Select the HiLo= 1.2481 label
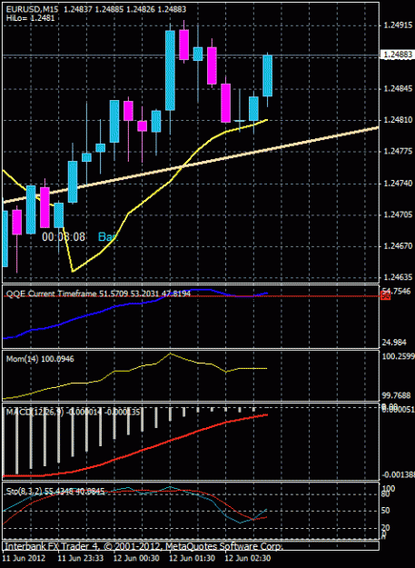The width and height of the screenshot is (415, 568). click(30, 17)
